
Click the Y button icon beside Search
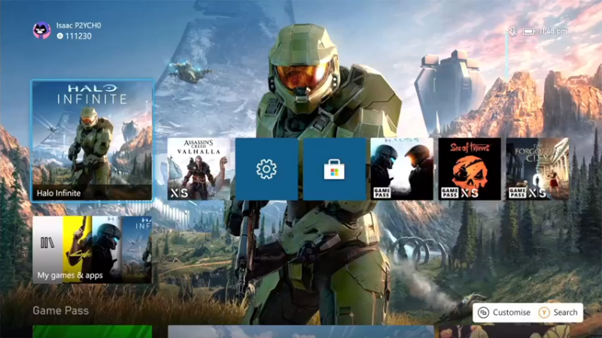543,312
